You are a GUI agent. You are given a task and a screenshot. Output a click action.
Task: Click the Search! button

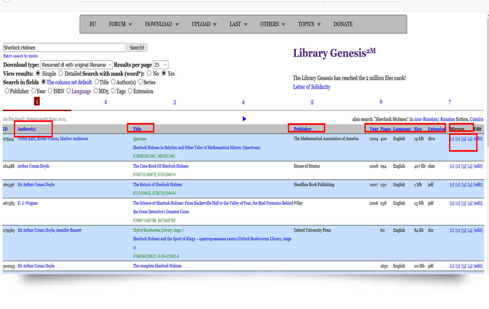[137, 48]
